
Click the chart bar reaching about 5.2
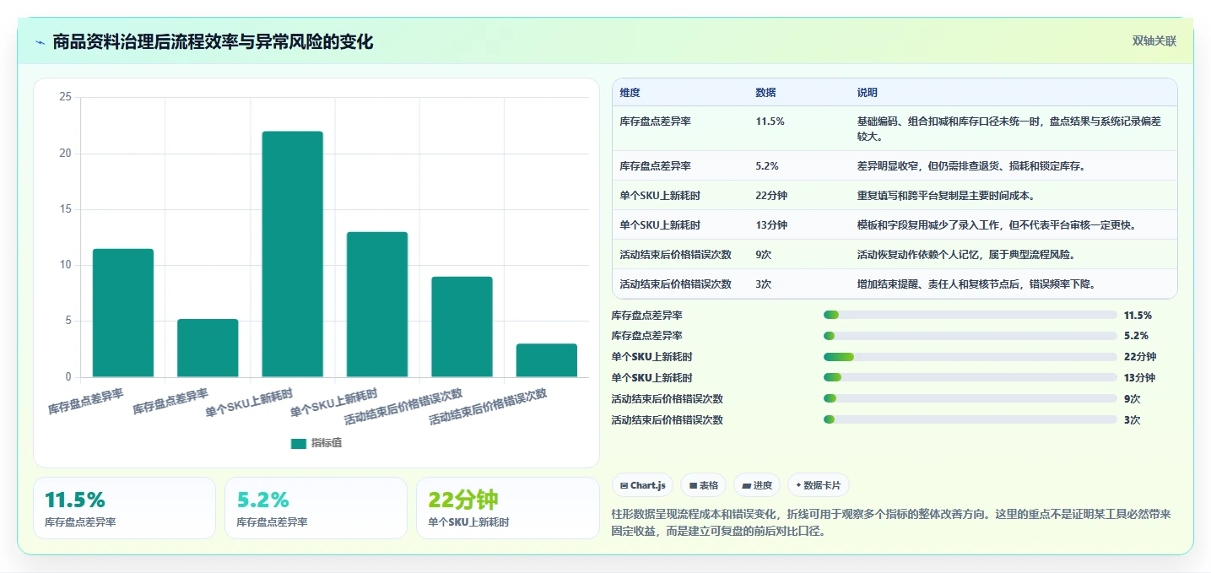tap(208, 348)
